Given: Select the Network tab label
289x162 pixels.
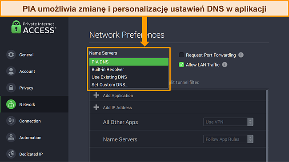Looking at the screenshot, I should (27, 104).
